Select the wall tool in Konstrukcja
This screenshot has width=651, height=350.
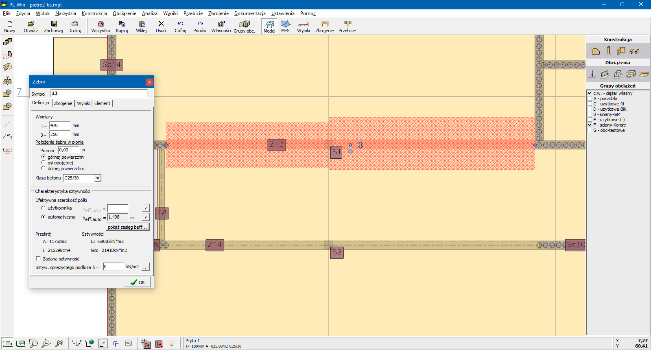(x=621, y=51)
